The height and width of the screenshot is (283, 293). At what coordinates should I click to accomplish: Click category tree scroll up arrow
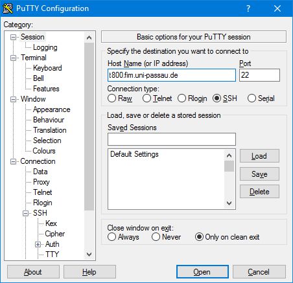[89, 38]
